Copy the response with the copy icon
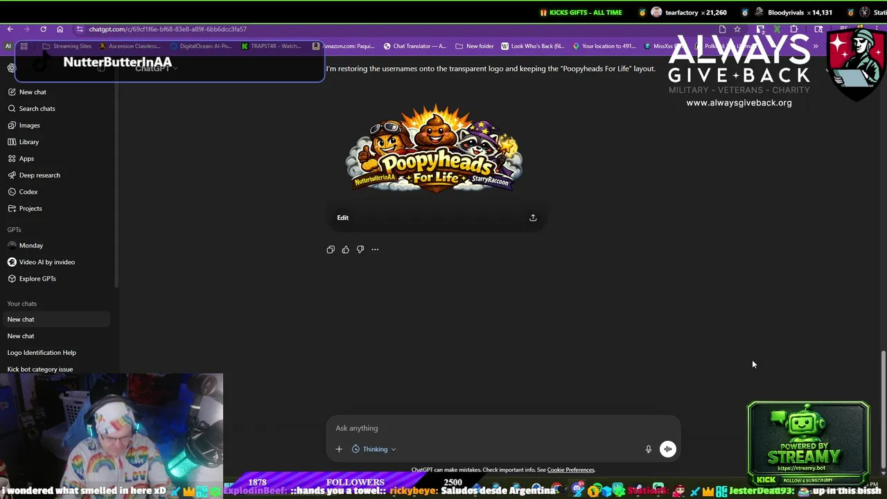 coord(331,249)
